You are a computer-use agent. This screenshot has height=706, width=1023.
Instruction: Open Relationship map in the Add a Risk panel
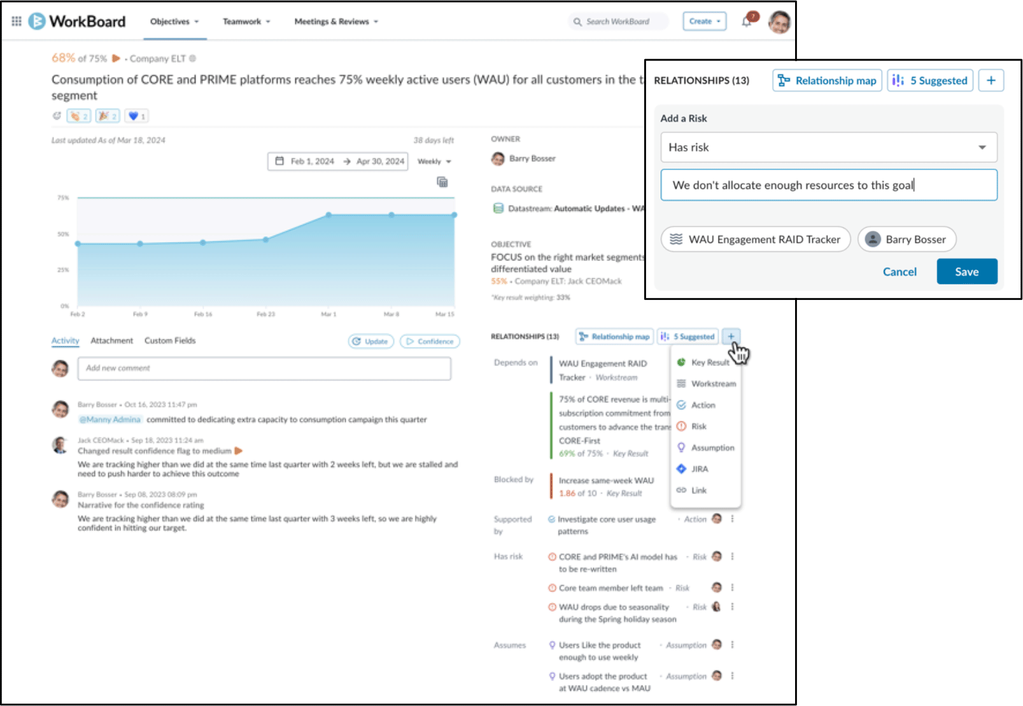827,80
